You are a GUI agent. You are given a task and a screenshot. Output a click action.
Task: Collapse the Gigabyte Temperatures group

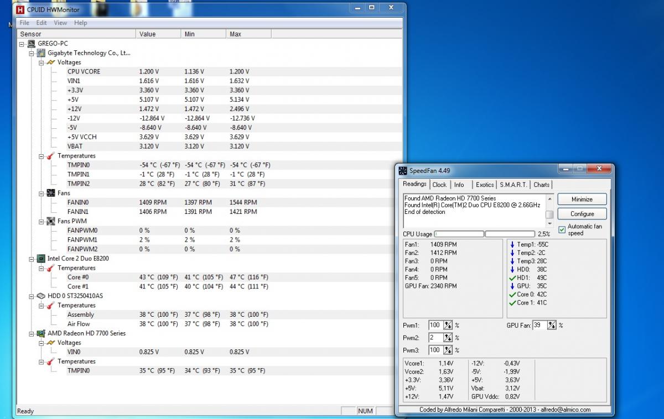pyautogui.click(x=41, y=156)
